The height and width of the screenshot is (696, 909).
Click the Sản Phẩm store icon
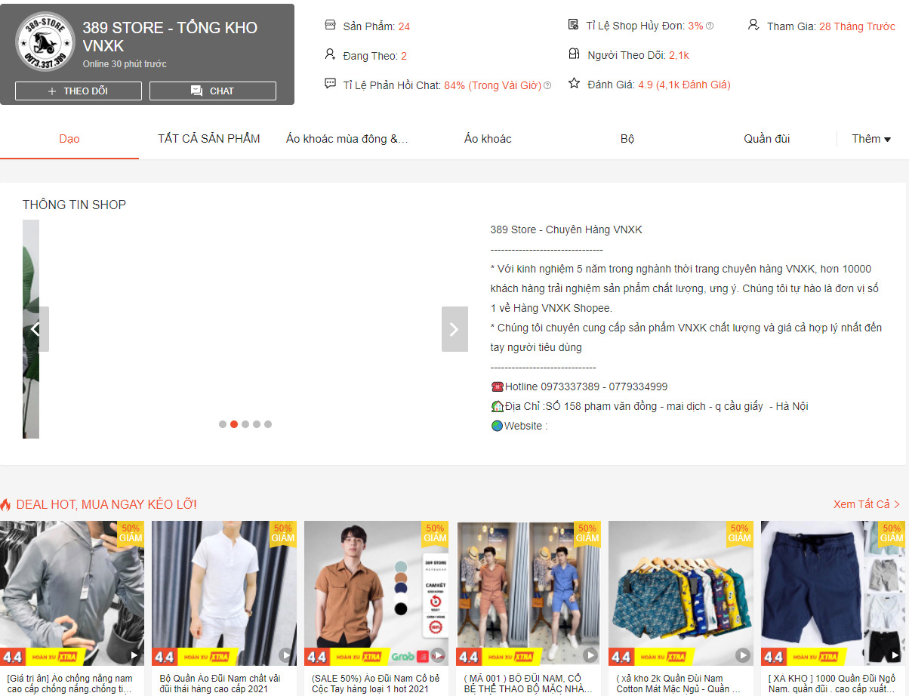pyautogui.click(x=330, y=25)
